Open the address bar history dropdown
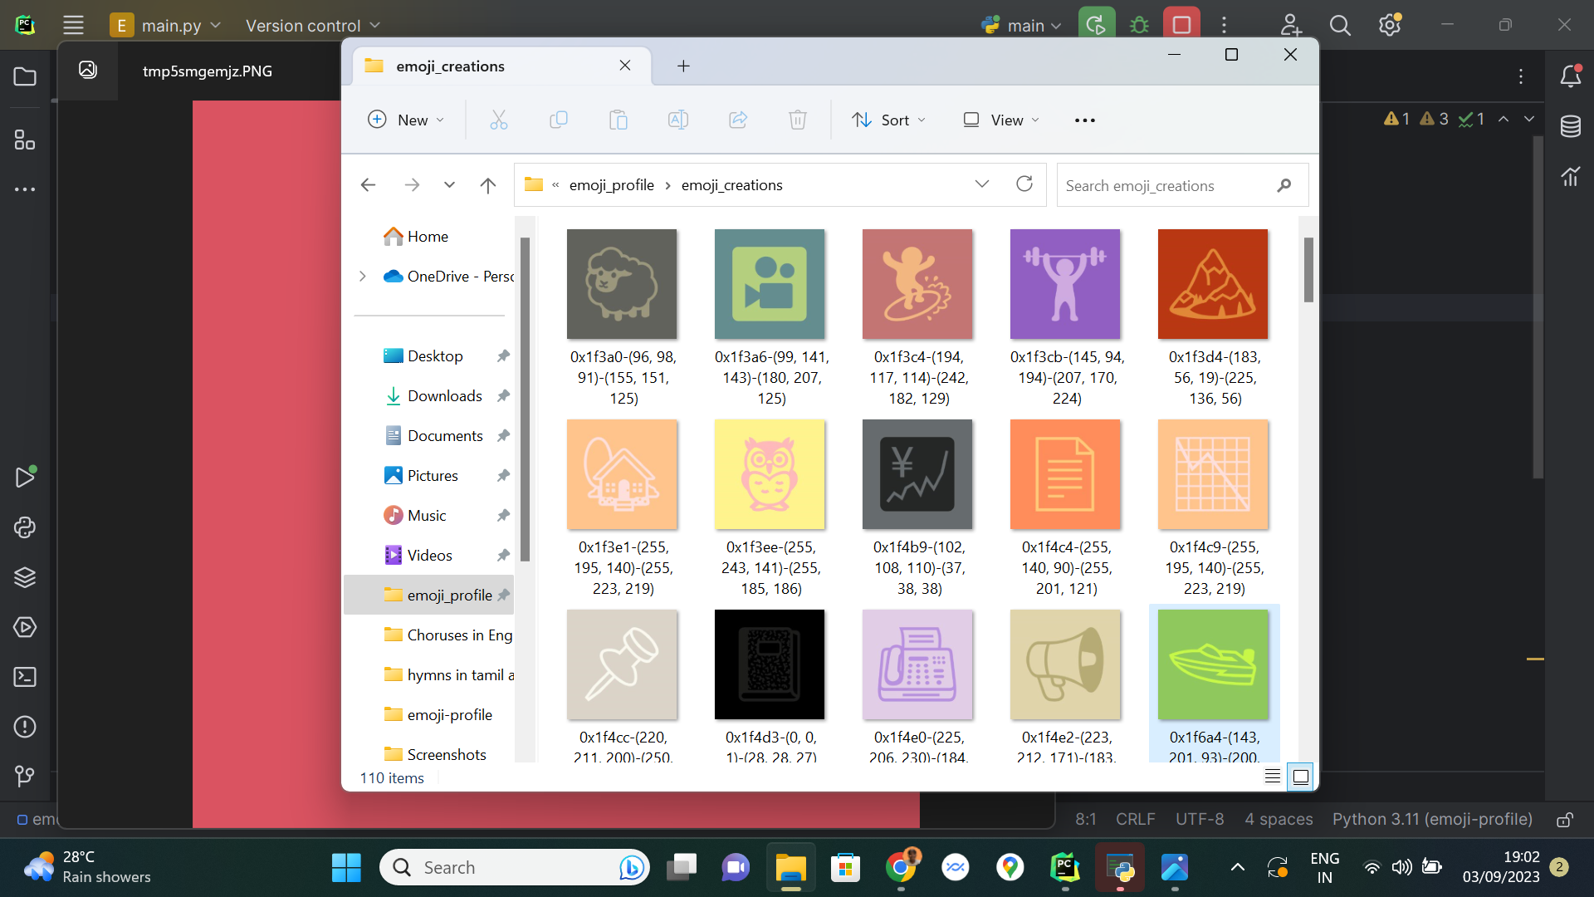This screenshot has width=1594, height=897. 981,184
